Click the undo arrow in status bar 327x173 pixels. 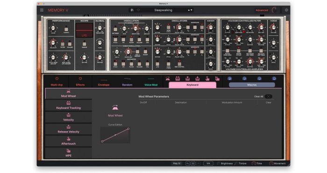click(188, 163)
